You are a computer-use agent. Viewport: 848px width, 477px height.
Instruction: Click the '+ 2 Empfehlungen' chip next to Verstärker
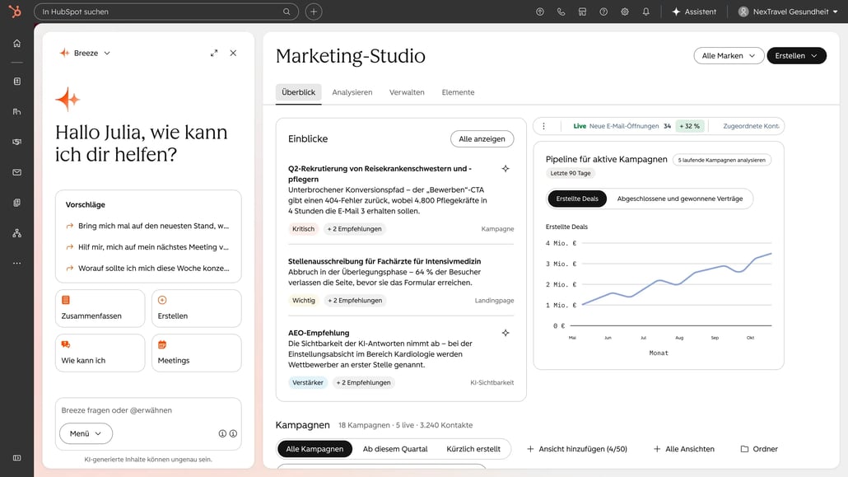[x=363, y=383]
